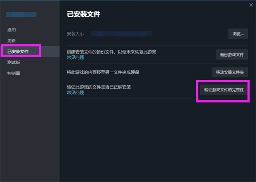Open 常见问题 link under the backup description
Screen dimensions: 256x182
75,57
